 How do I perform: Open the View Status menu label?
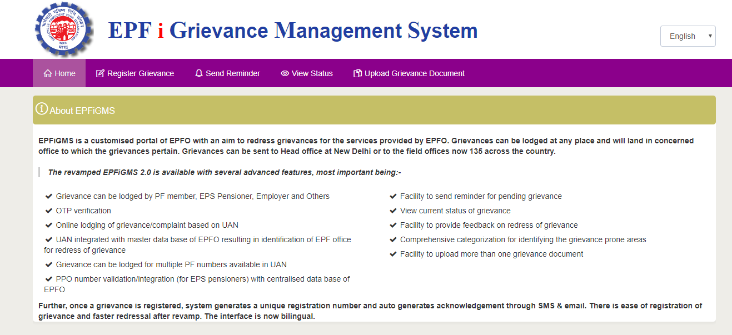[312, 73]
